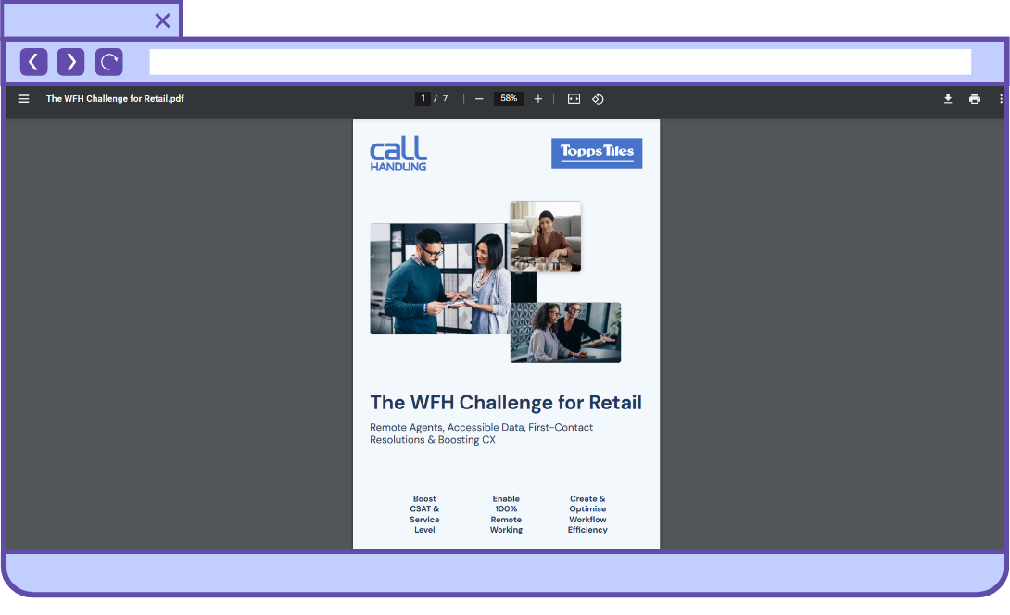The height and width of the screenshot is (615, 1010).
Task: Close the browser tab with the X
Action: pos(162,20)
